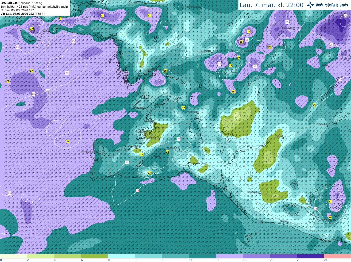Pick the 4–6 m/s legend color
Image resolution: width=351 pixels, height=262 pixels.
click(67, 256)
